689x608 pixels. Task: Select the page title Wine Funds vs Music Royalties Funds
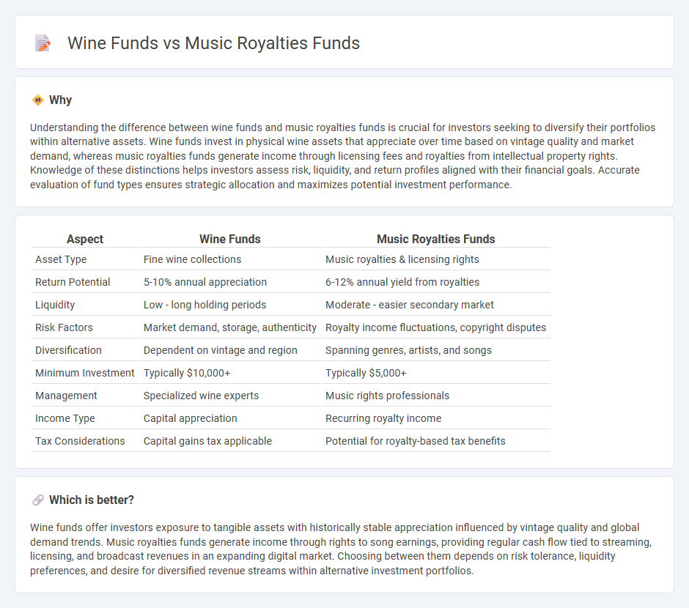click(213, 43)
